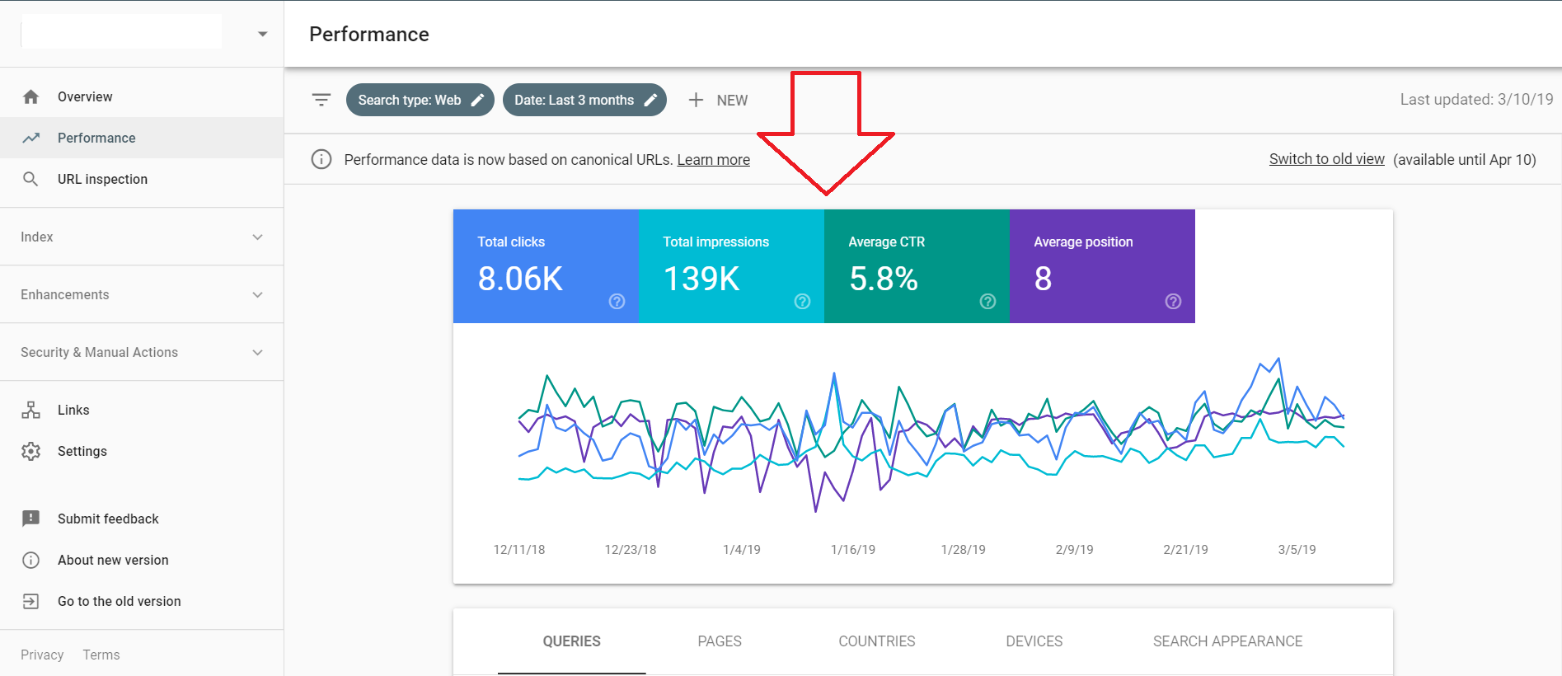Open the property selector dropdown
This screenshot has height=676, width=1562.
[x=262, y=34]
